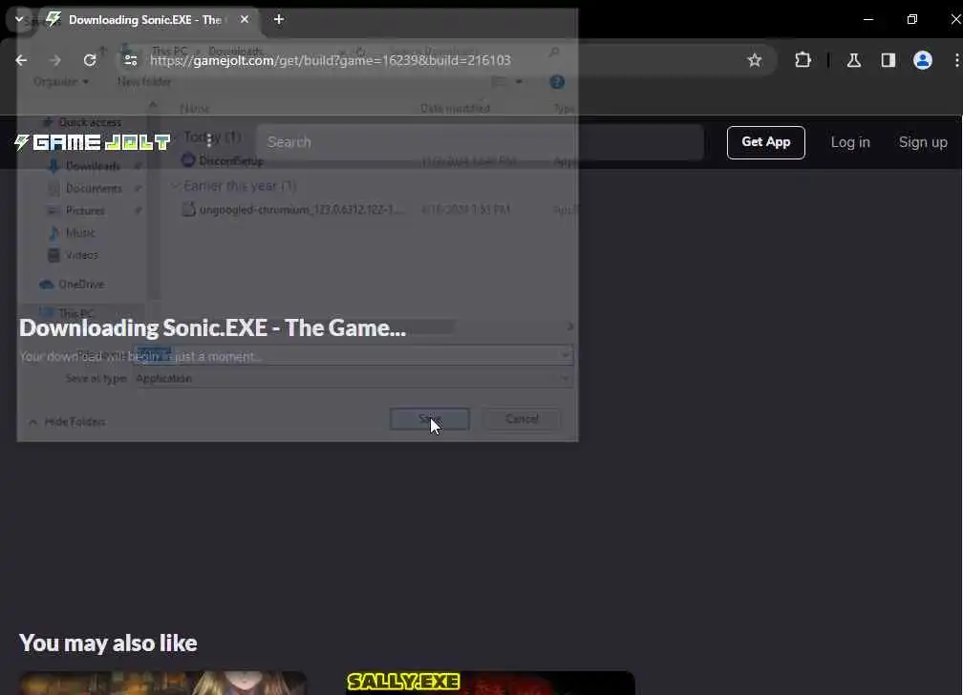Open the dialog's blue help icon
The width and height of the screenshot is (963, 695).
point(557,82)
